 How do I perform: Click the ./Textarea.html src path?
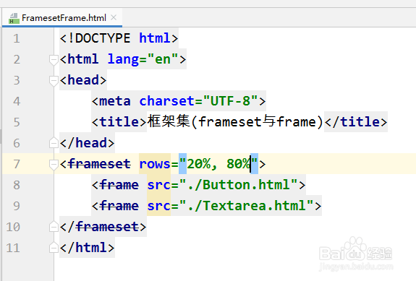click(x=246, y=206)
